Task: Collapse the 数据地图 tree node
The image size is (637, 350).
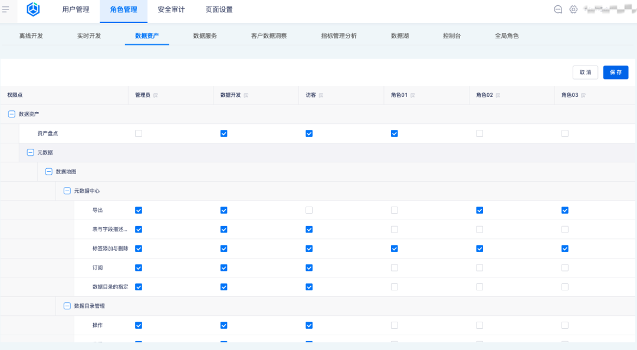Action: [49, 172]
